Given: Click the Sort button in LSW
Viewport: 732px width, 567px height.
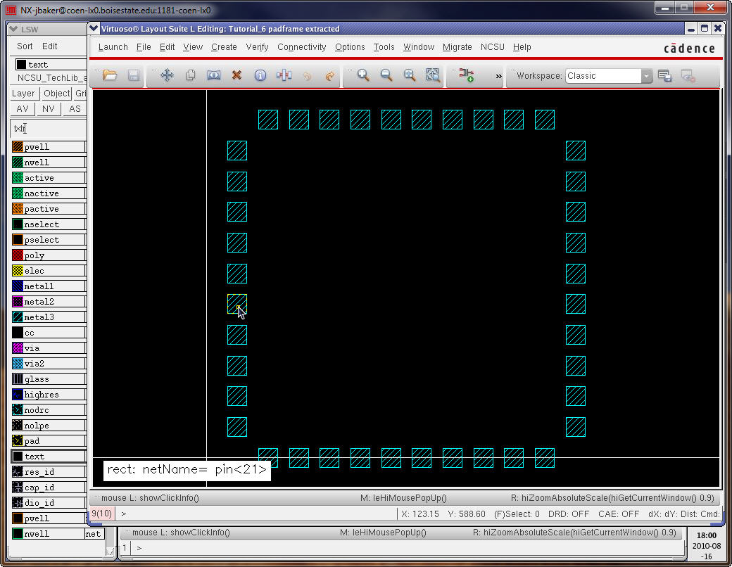Looking at the screenshot, I should tap(25, 46).
